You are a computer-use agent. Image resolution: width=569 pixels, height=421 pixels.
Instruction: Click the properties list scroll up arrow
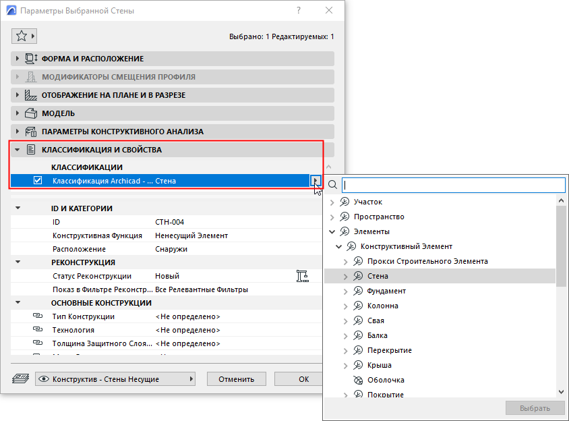329,167
